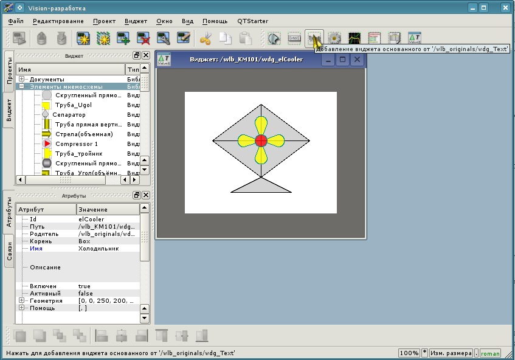This screenshot has width=515, height=360.
Task: Click the Text widget add icon
Action: click(314, 38)
